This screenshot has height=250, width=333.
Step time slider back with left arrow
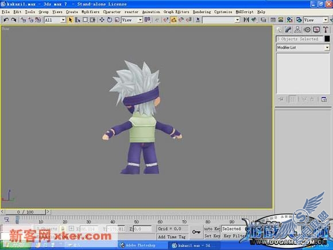pos(2,211)
